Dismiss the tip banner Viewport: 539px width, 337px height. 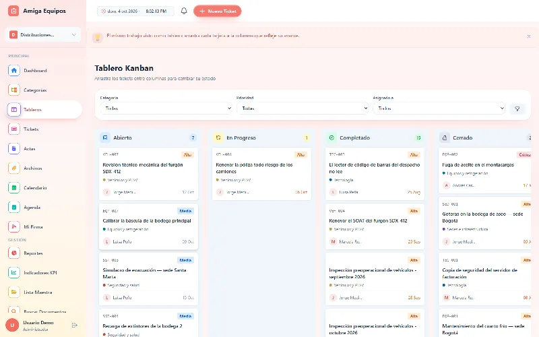point(529,36)
